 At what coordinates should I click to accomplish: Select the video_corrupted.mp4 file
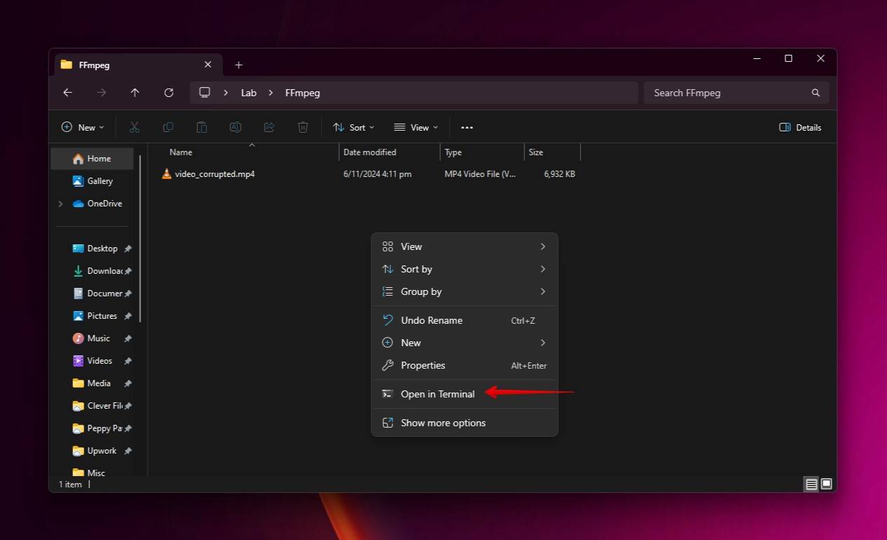[x=208, y=174]
